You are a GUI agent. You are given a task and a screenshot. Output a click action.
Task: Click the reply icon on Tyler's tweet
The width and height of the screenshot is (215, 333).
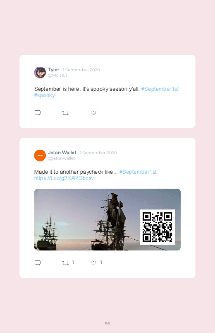click(x=38, y=113)
